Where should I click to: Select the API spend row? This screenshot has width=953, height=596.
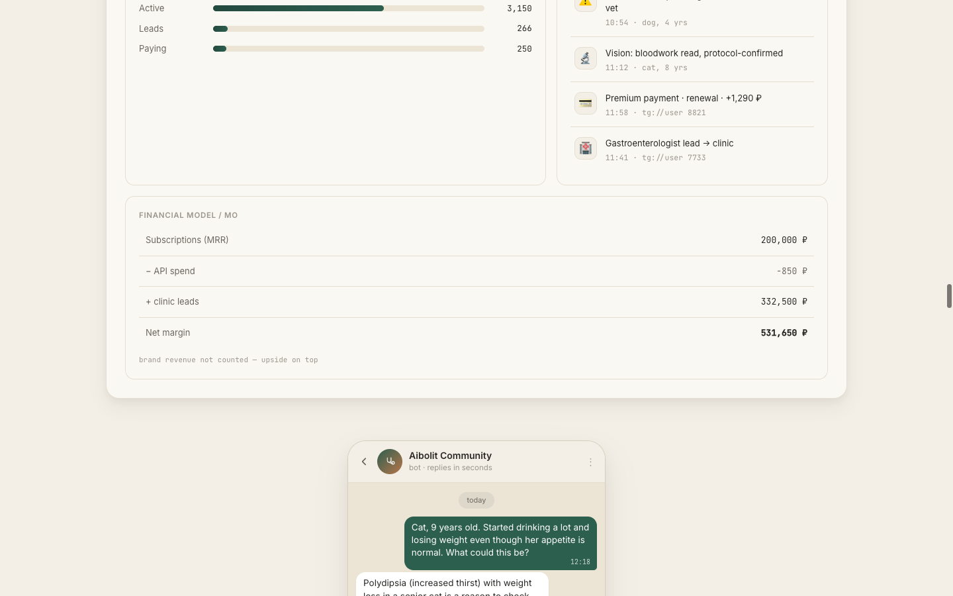[476, 272]
